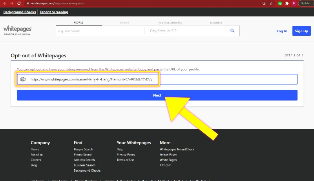
Task: Click the browser Update button
Action: [305, 3]
